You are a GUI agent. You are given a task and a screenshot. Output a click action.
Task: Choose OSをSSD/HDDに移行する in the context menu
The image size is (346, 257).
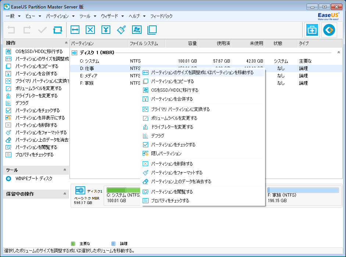click(203, 90)
